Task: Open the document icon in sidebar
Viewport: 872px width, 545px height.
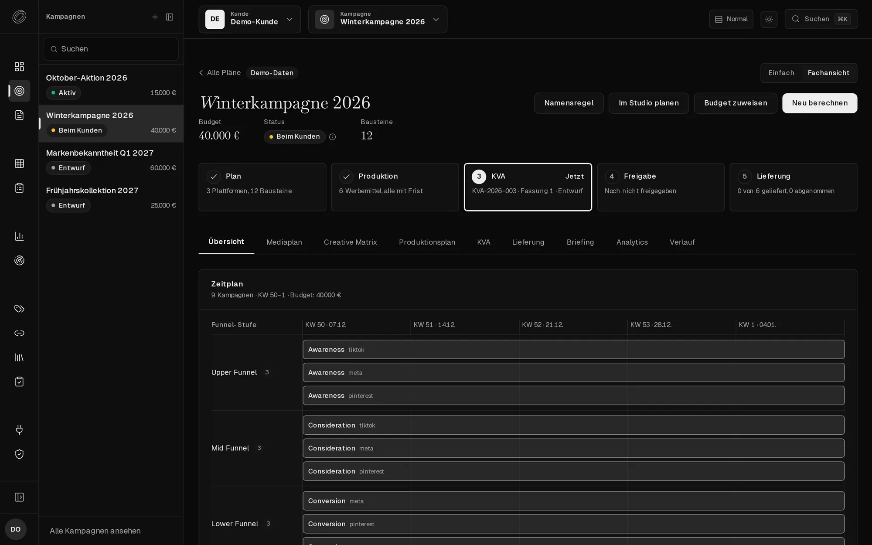Action: [19, 115]
